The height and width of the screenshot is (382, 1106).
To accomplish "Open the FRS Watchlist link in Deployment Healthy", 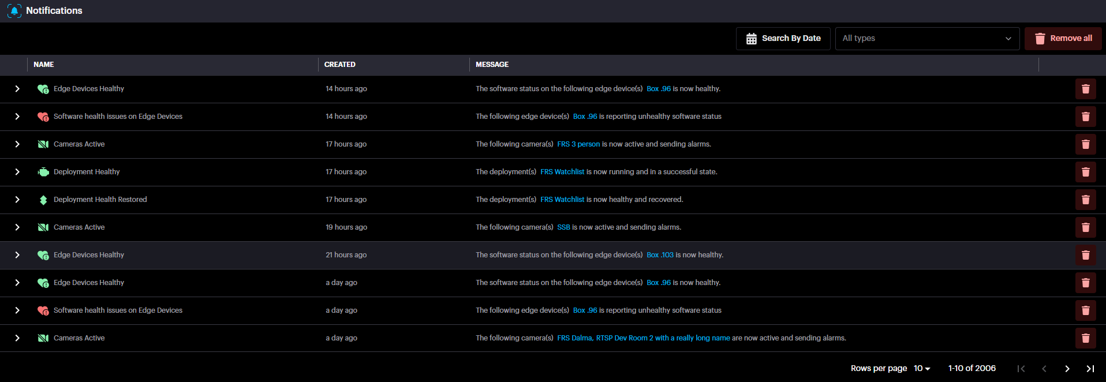I will (562, 172).
